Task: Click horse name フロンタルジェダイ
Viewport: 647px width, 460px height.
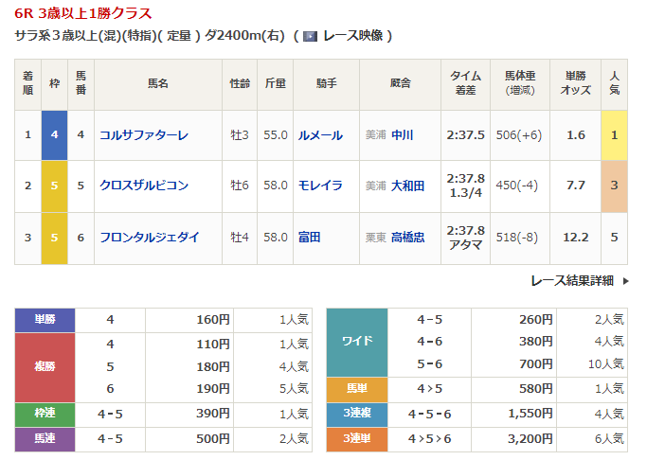Action: coord(150,238)
